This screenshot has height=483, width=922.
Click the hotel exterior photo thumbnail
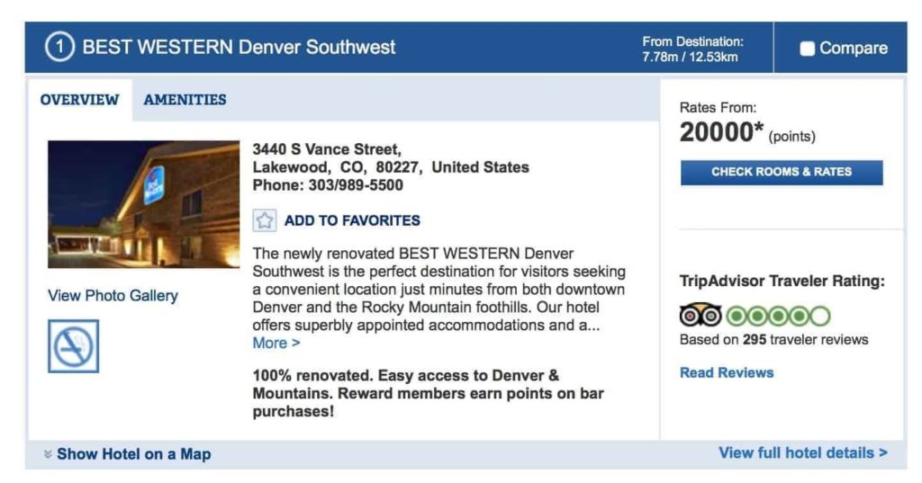[144, 204]
